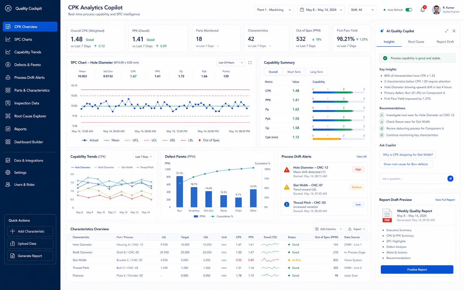The image size is (464, 290).
Task: Click the notification bell with badge
Action: (x=423, y=9)
